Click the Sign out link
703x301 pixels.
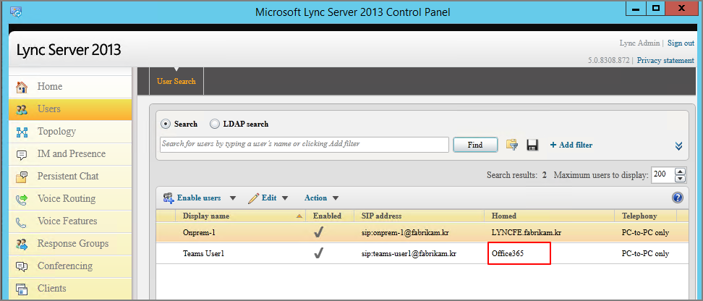681,43
